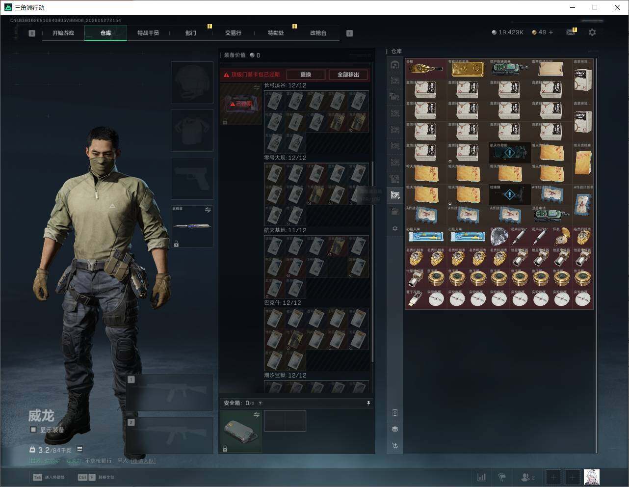Screen dimensions: 629x487
Task: Select the first 心脏支架 item
Action: pyautogui.click(x=426, y=237)
